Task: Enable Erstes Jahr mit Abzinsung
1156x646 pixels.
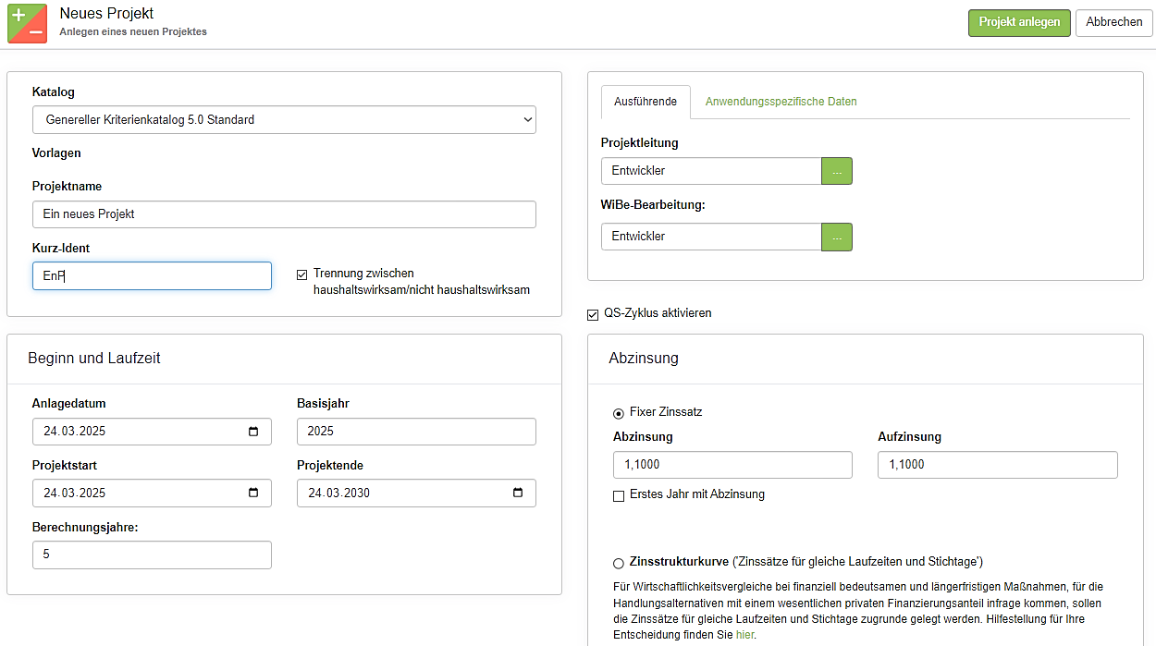Action: 619,495
